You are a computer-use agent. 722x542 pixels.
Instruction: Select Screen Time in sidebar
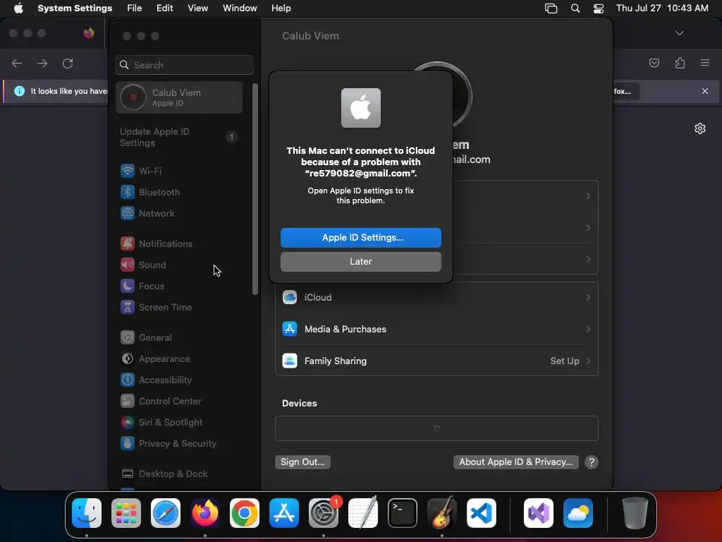pos(165,308)
